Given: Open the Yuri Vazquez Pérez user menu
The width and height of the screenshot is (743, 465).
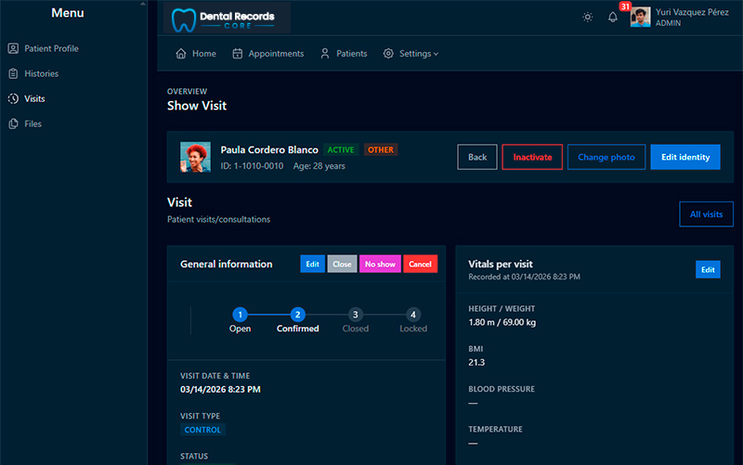Looking at the screenshot, I should tap(680, 17).
